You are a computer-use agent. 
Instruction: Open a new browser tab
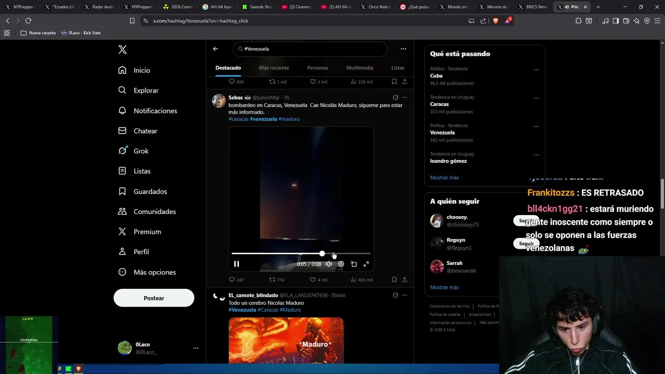pos(598,7)
